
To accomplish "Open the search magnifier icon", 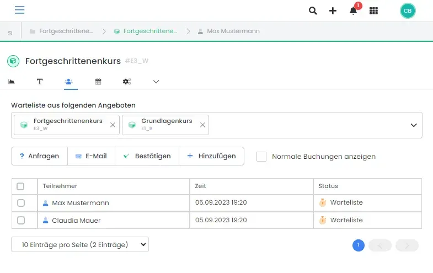I will [x=313, y=11].
